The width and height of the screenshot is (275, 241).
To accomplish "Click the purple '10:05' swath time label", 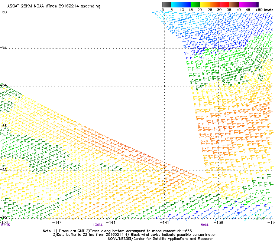I will (5, 225).
